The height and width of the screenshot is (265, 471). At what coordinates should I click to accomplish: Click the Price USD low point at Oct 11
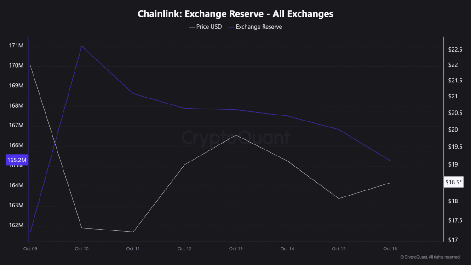point(133,232)
